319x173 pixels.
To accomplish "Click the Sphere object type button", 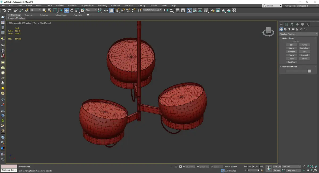I will click(291, 48).
